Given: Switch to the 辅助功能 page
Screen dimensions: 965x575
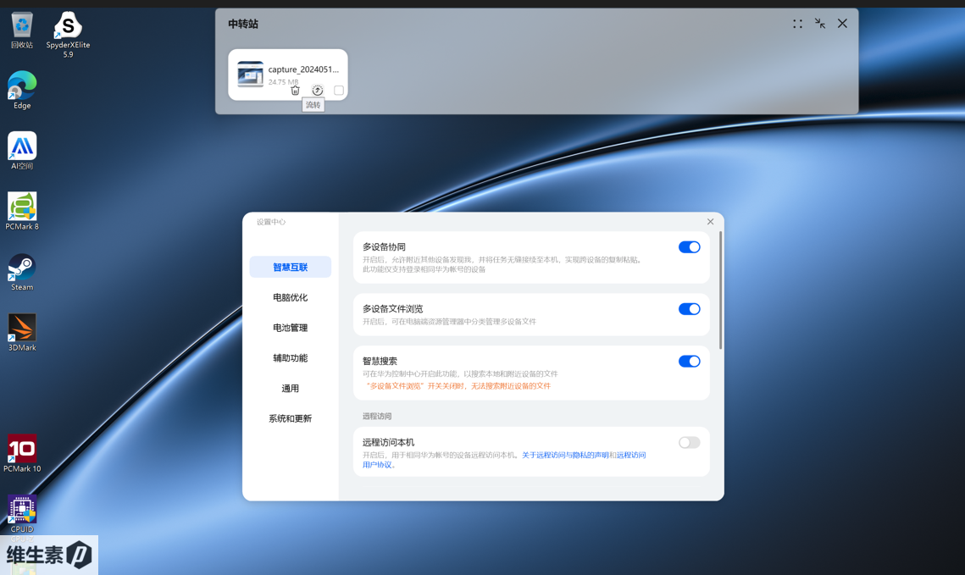Looking at the screenshot, I should coord(290,358).
